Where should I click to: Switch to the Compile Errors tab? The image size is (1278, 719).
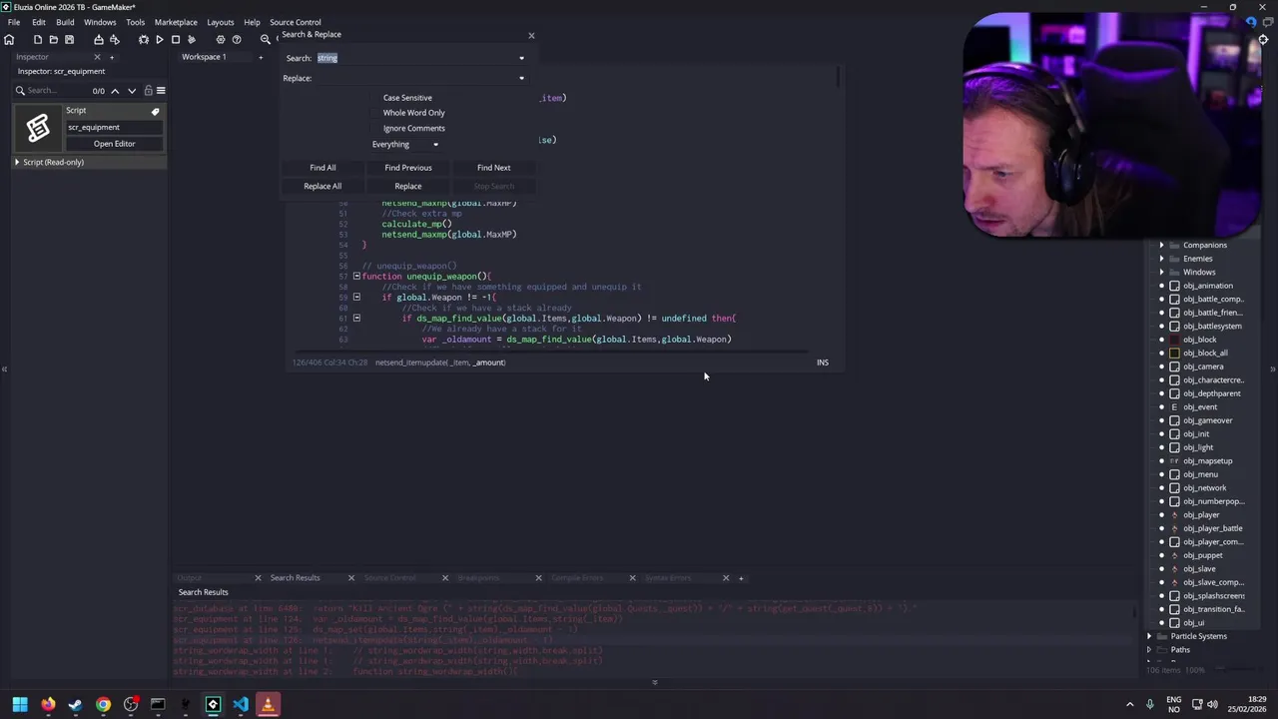[x=578, y=578]
